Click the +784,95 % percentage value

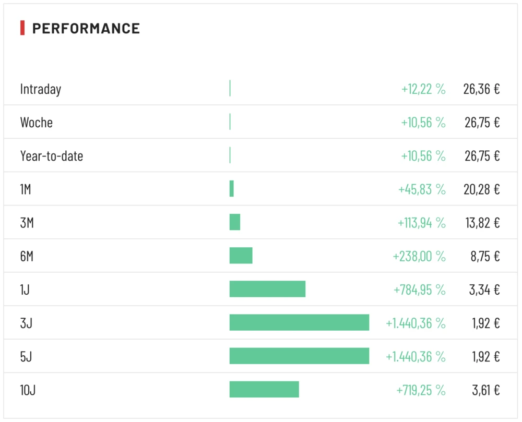click(x=420, y=290)
